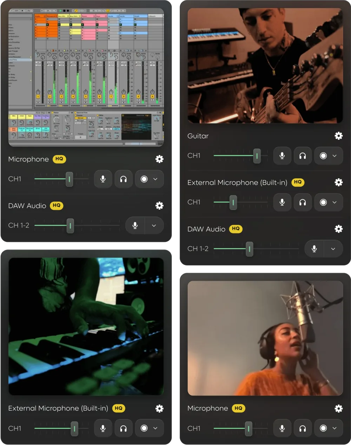Toggle mic for DAW Audio CH 1-2 in guitarist card
This screenshot has width=351, height=445.
[x=314, y=249]
